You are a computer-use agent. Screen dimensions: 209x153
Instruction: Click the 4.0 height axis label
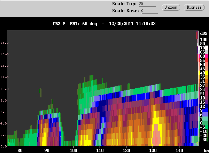click(x=4, y=123)
